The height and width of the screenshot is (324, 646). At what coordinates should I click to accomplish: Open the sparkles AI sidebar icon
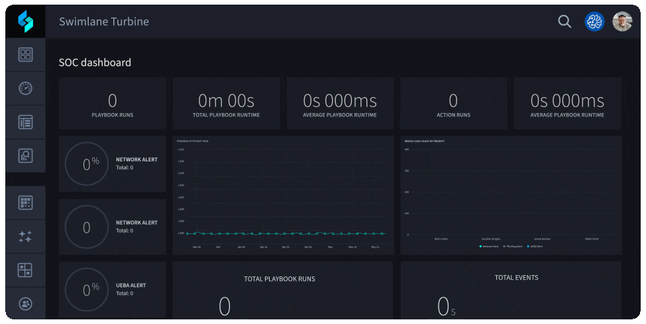coord(25,237)
